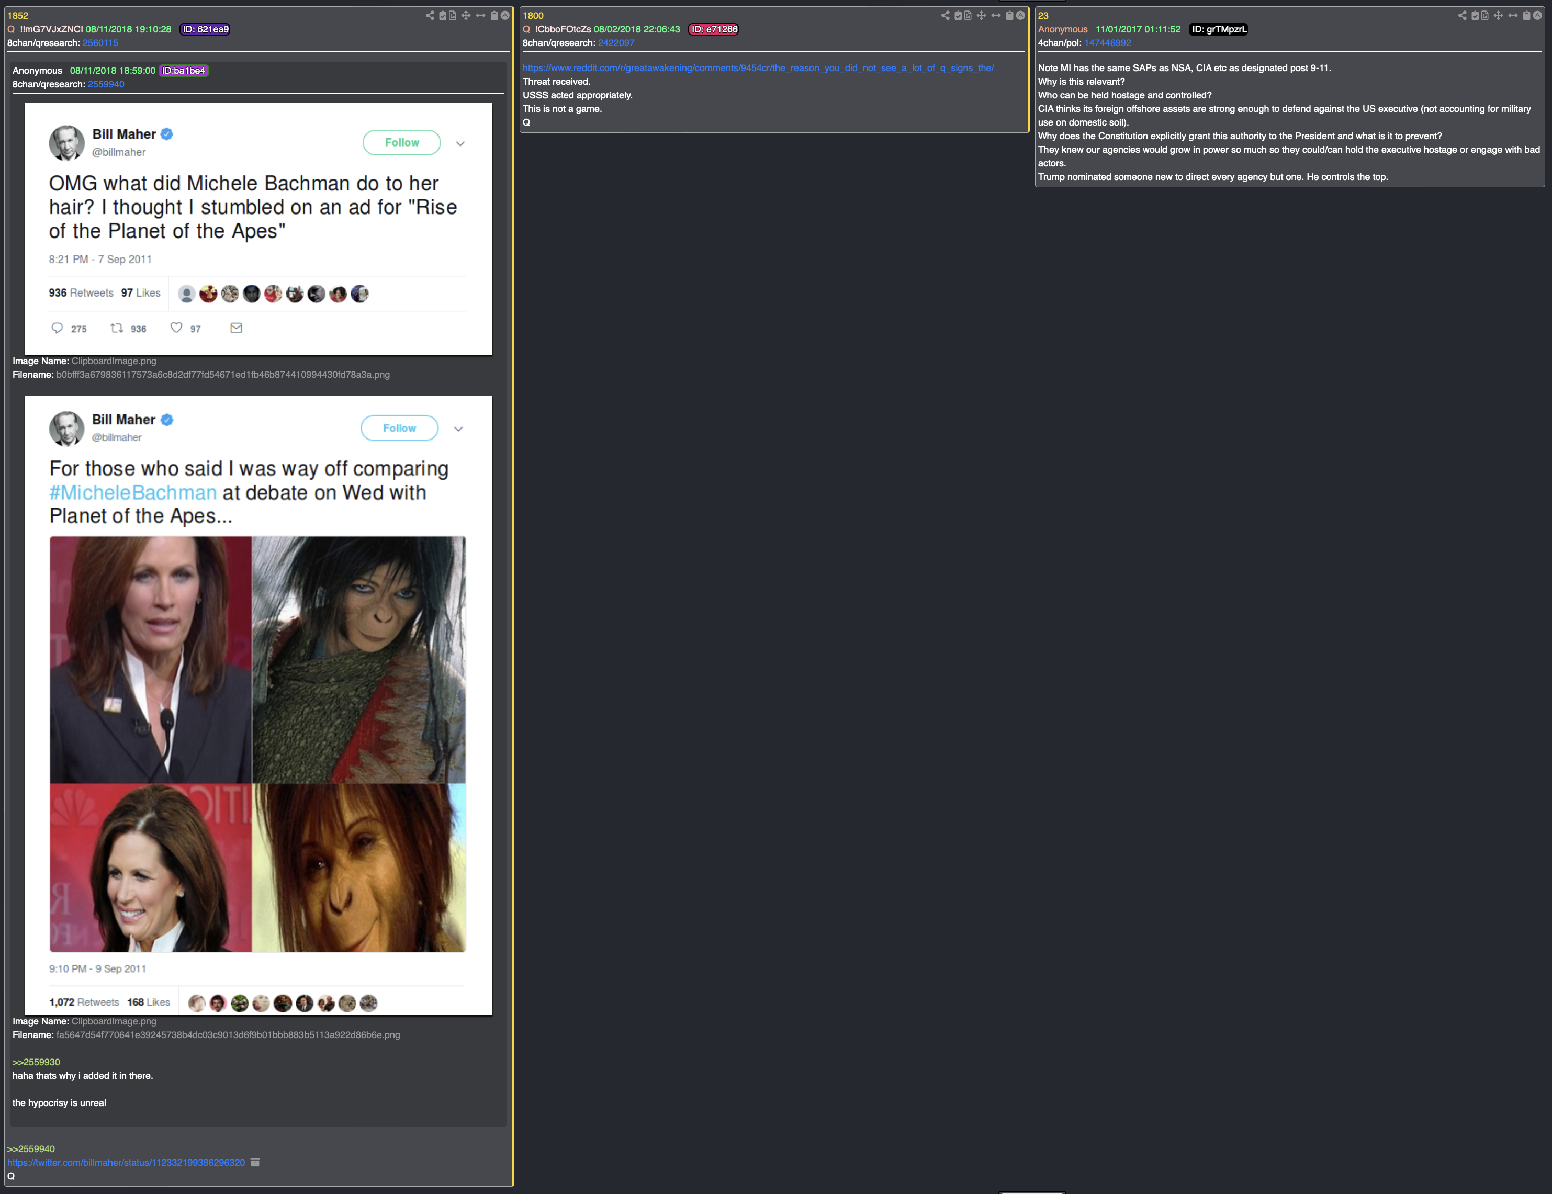Click the four-way move icon on post 23
Image resolution: width=1552 pixels, height=1194 pixels.
(1499, 16)
